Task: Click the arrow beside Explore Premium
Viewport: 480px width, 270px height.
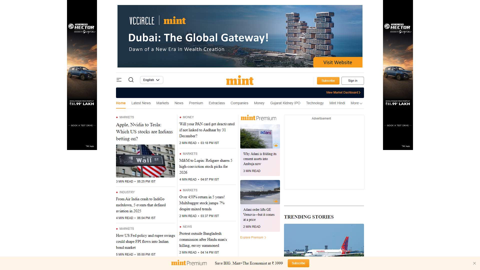Action: (266, 237)
